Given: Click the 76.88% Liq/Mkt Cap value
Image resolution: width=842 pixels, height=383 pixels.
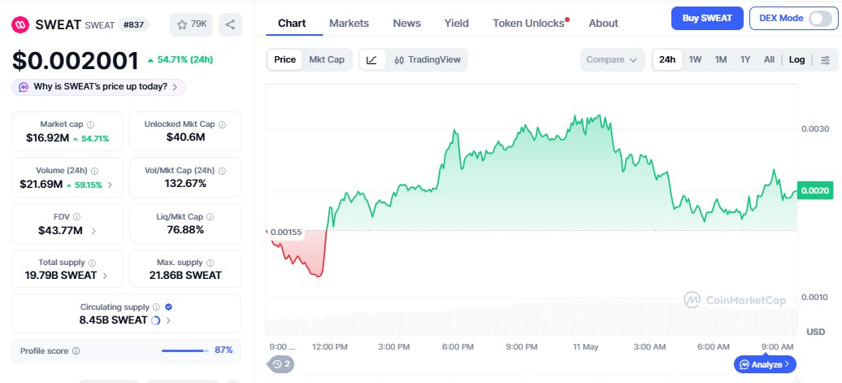Looking at the screenshot, I should (x=185, y=230).
